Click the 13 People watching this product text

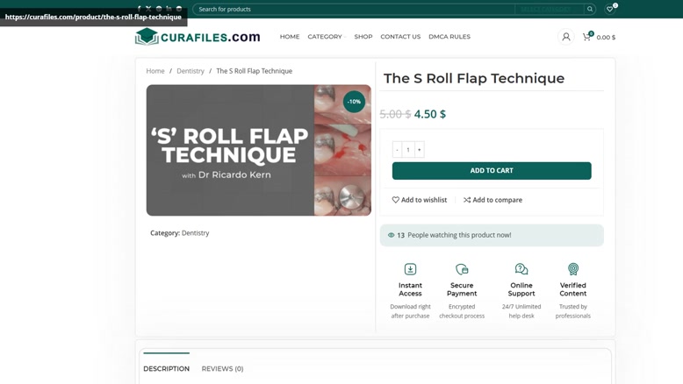454,235
